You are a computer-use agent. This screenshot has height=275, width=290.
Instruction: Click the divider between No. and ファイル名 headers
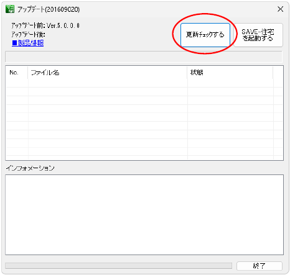pyautogui.click(x=28, y=73)
